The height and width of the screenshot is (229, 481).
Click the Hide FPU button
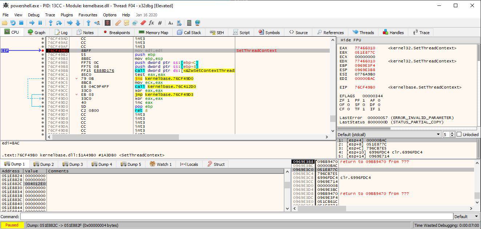point(350,40)
